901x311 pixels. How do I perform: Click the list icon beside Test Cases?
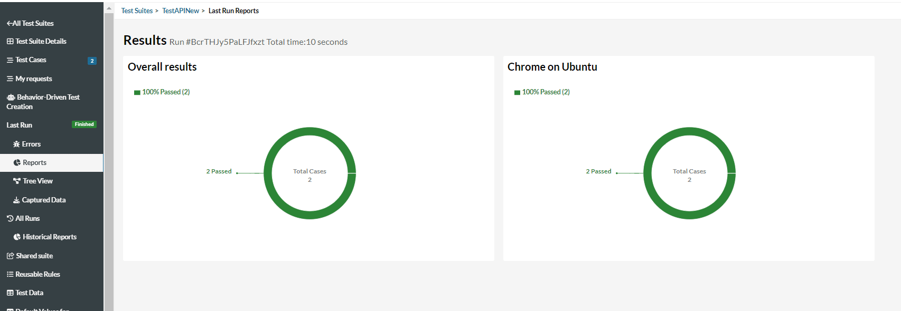10,60
